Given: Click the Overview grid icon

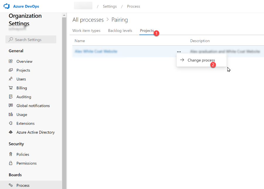Looking at the screenshot, I should [x=11, y=61].
